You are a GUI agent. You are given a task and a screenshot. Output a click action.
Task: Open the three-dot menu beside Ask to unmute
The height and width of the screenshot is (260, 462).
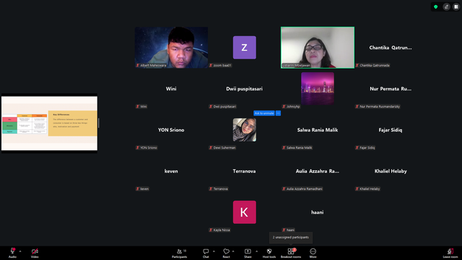(278, 113)
